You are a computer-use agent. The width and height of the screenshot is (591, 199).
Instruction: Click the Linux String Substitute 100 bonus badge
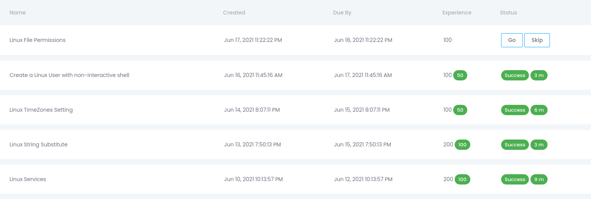tap(462, 144)
